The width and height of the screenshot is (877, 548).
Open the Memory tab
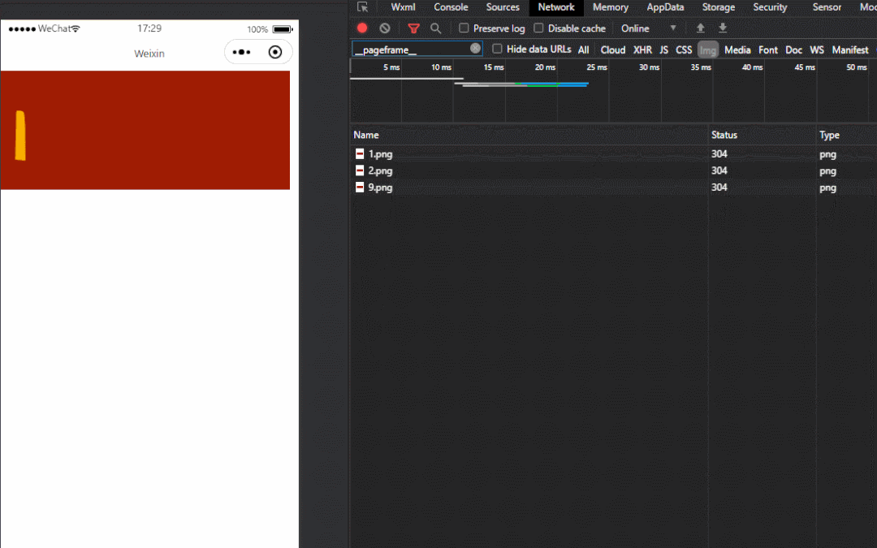tap(610, 7)
